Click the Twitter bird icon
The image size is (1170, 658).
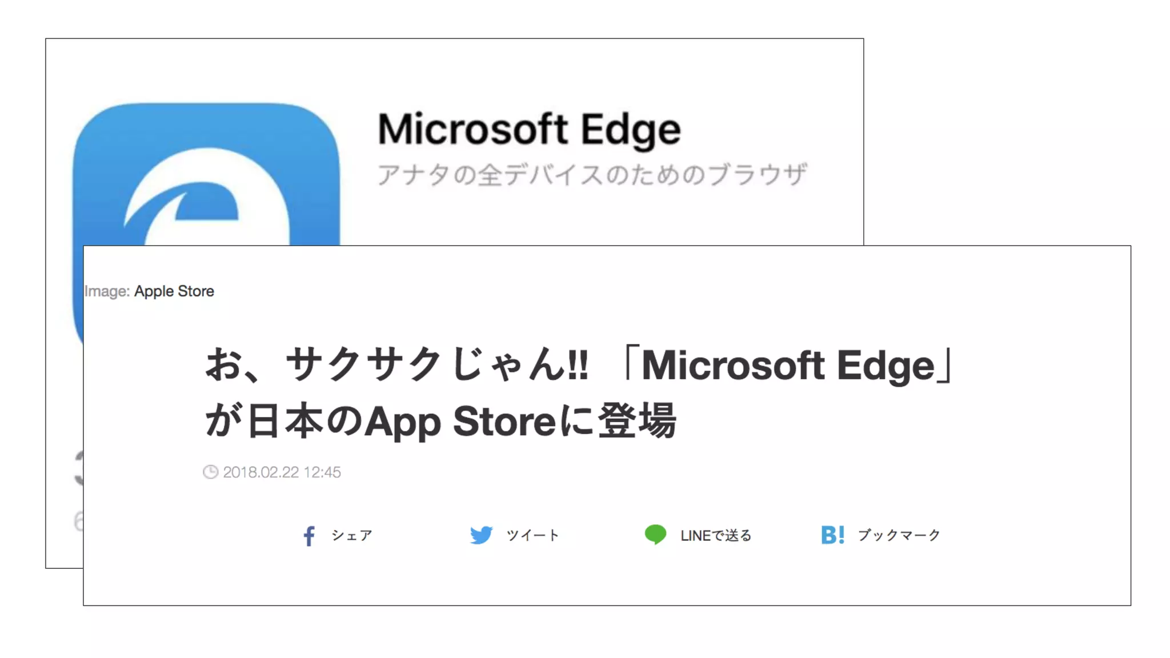click(x=481, y=535)
